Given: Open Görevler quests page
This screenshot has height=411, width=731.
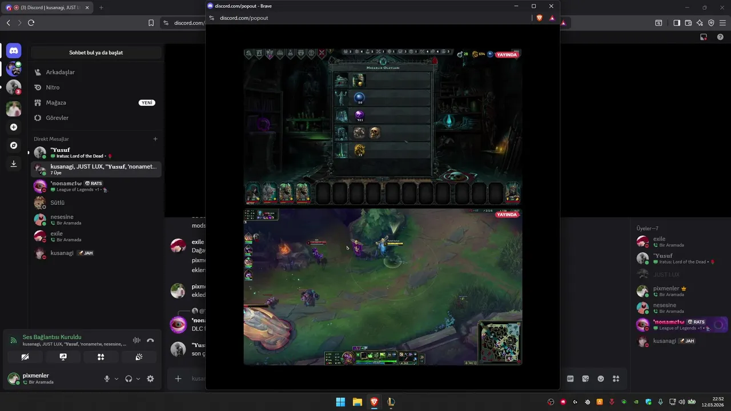Looking at the screenshot, I should (96, 118).
